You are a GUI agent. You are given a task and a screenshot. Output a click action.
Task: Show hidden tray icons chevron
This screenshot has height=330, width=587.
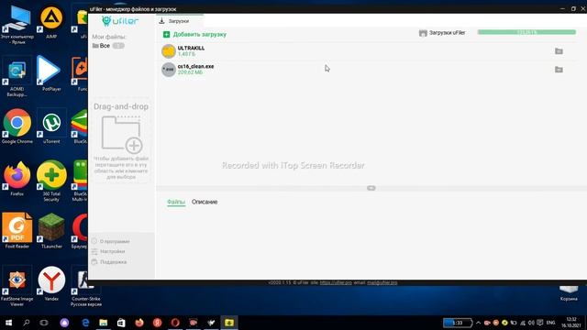point(478,323)
